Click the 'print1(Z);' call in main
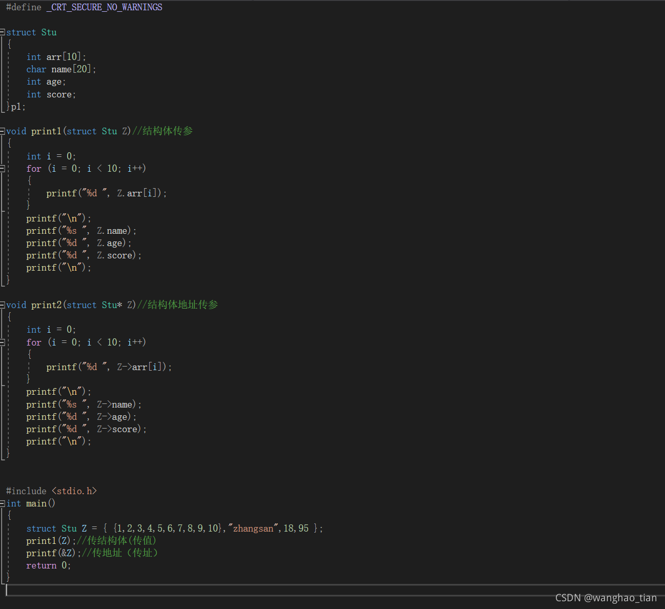The width and height of the screenshot is (665, 609). coord(51,541)
